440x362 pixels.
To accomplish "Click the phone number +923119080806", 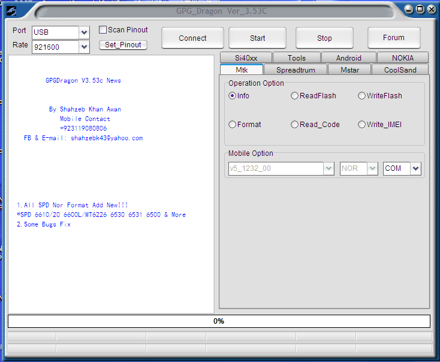I will tap(83, 128).
